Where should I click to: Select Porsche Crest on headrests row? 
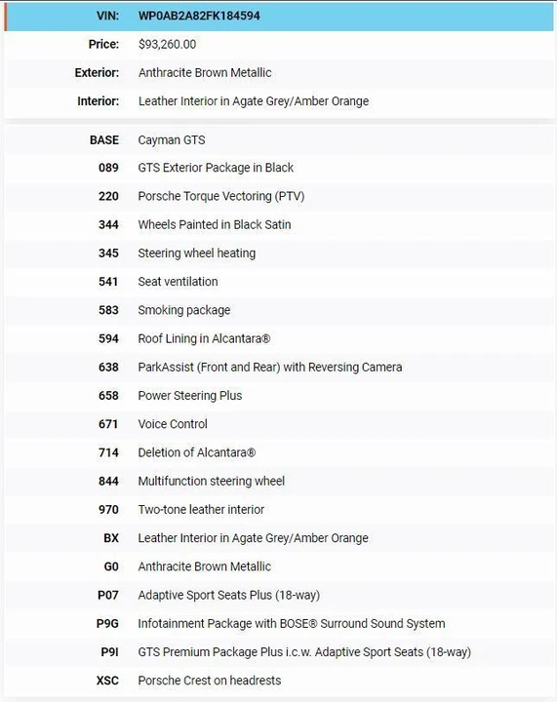(279, 681)
